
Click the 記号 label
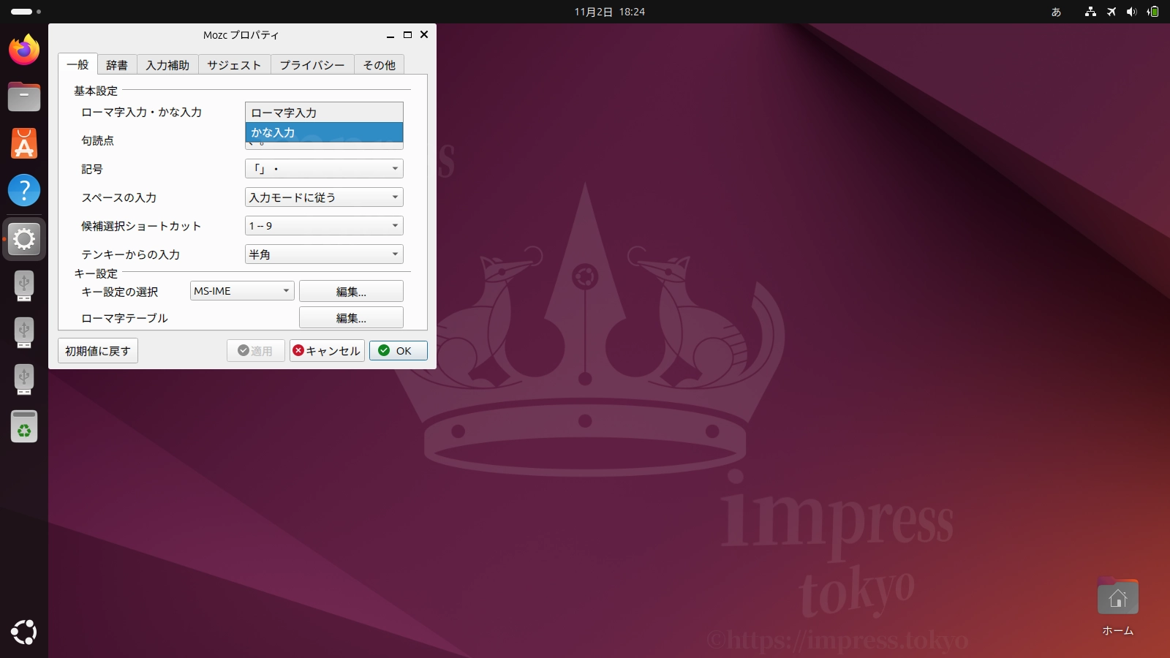click(x=92, y=169)
